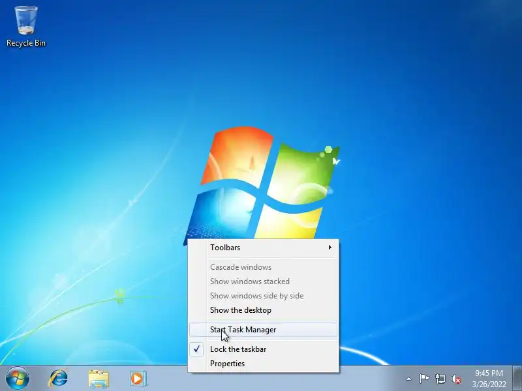Viewport: 522px width, 391px height.
Task: Open Action Center flag icon
Action: [424, 379]
